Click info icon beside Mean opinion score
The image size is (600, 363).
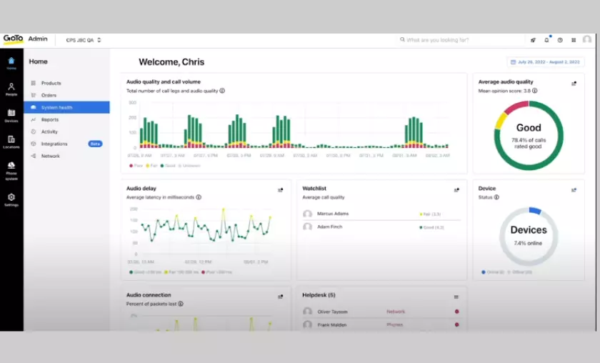[534, 91]
